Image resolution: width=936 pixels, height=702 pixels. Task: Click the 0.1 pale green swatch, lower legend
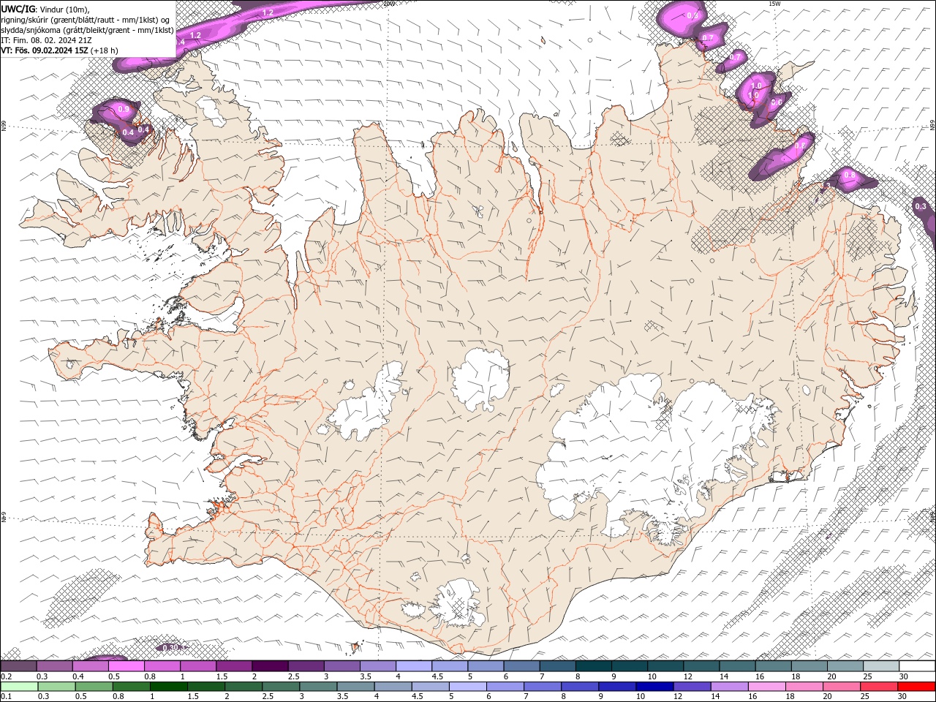click(x=20, y=687)
